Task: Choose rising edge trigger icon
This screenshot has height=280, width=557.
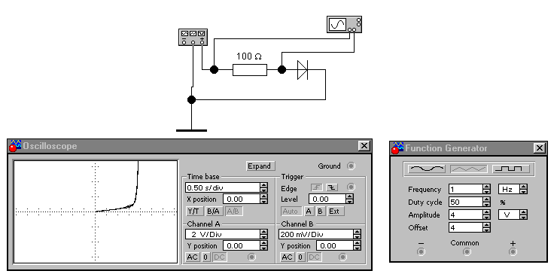Action: [316, 187]
